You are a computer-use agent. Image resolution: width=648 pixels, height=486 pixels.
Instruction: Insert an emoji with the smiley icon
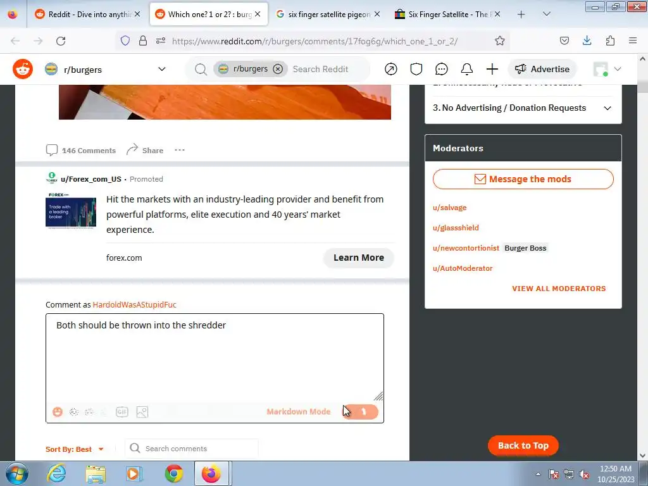tap(58, 411)
